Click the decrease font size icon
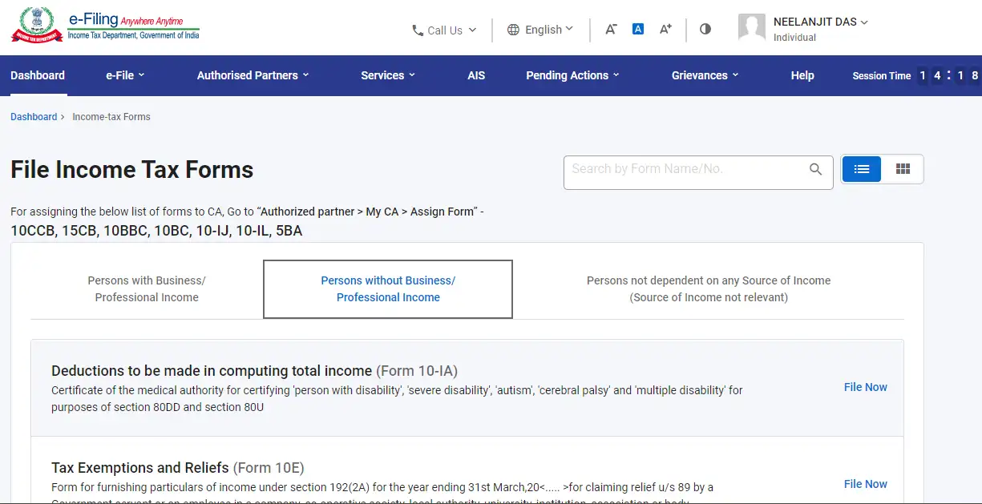Image resolution: width=982 pixels, height=504 pixels. (x=611, y=29)
